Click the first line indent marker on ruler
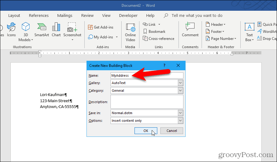Image resolution: width=277 pixels, height=162 pixels. click(x=40, y=52)
